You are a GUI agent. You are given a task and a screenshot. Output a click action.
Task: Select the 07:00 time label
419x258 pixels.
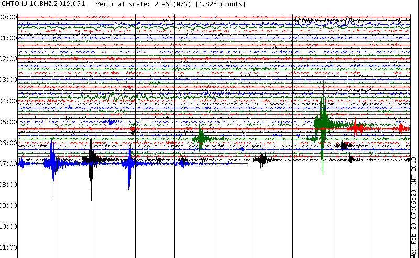point(8,163)
